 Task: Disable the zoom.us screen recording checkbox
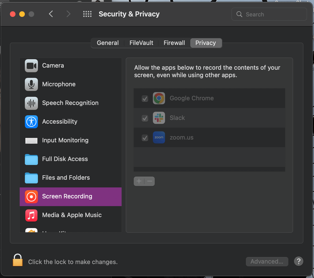click(x=145, y=138)
